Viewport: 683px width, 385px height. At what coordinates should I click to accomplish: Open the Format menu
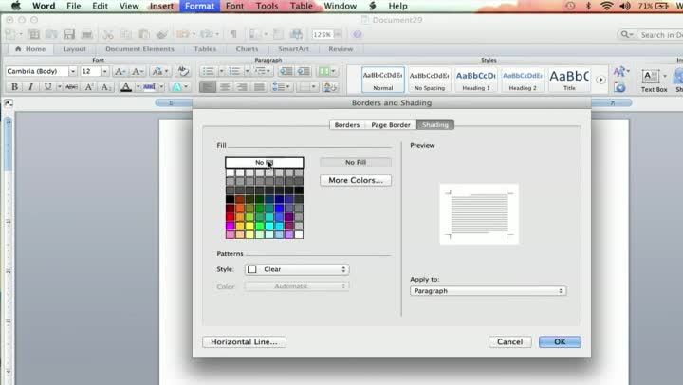[199, 6]
